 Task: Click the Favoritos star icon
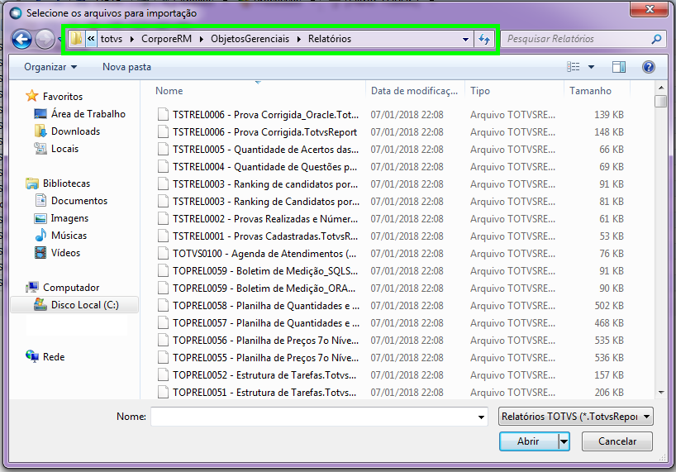tap(32, 96)
